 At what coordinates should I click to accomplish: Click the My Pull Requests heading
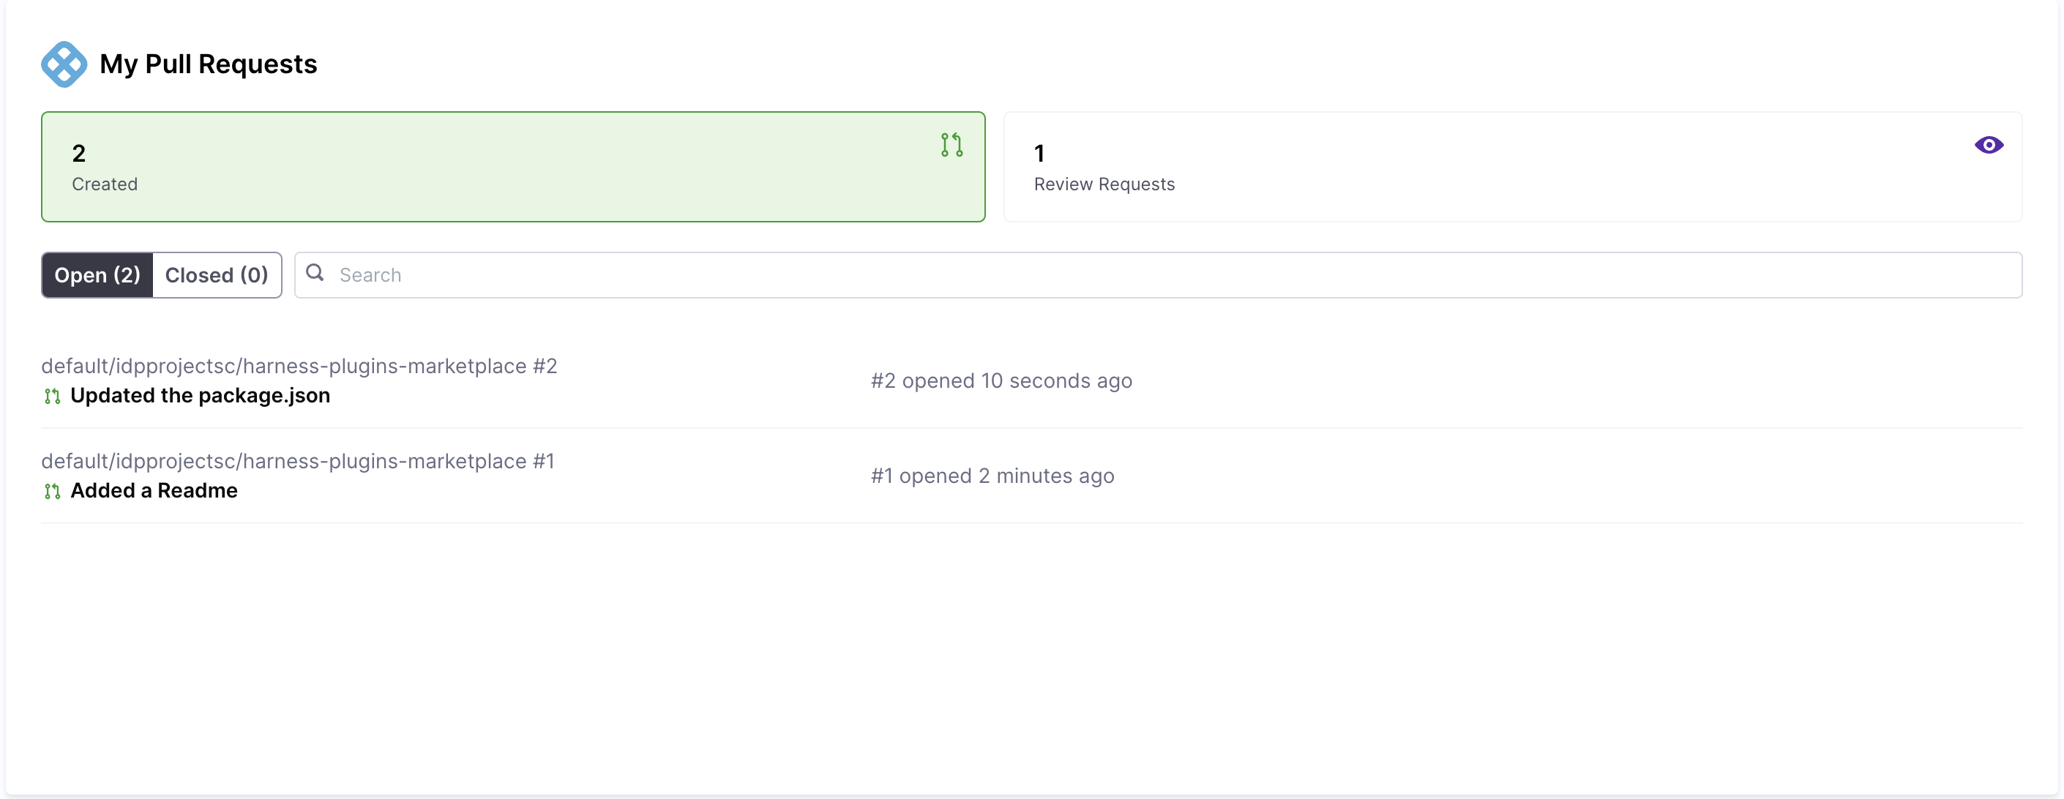208,64
